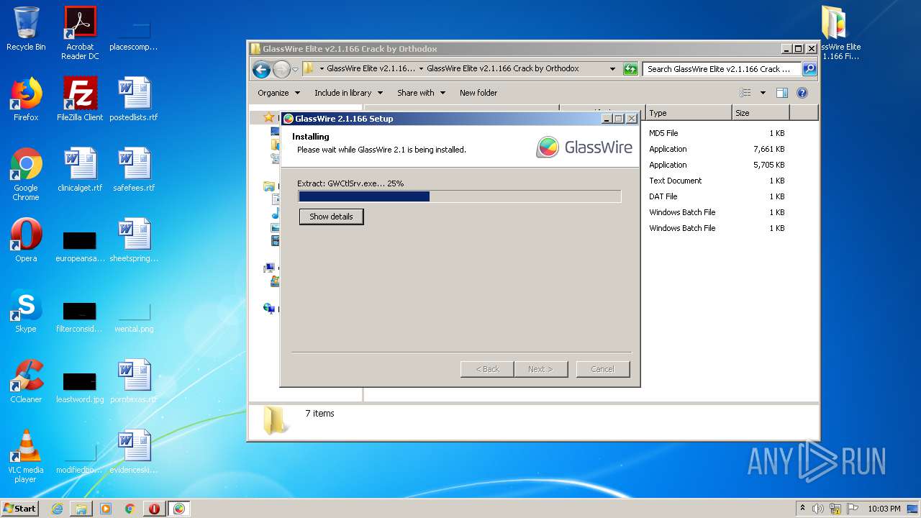
Task: Open Skype desktop shortcut
Action: pyautogui.click(x=26, y=311)
